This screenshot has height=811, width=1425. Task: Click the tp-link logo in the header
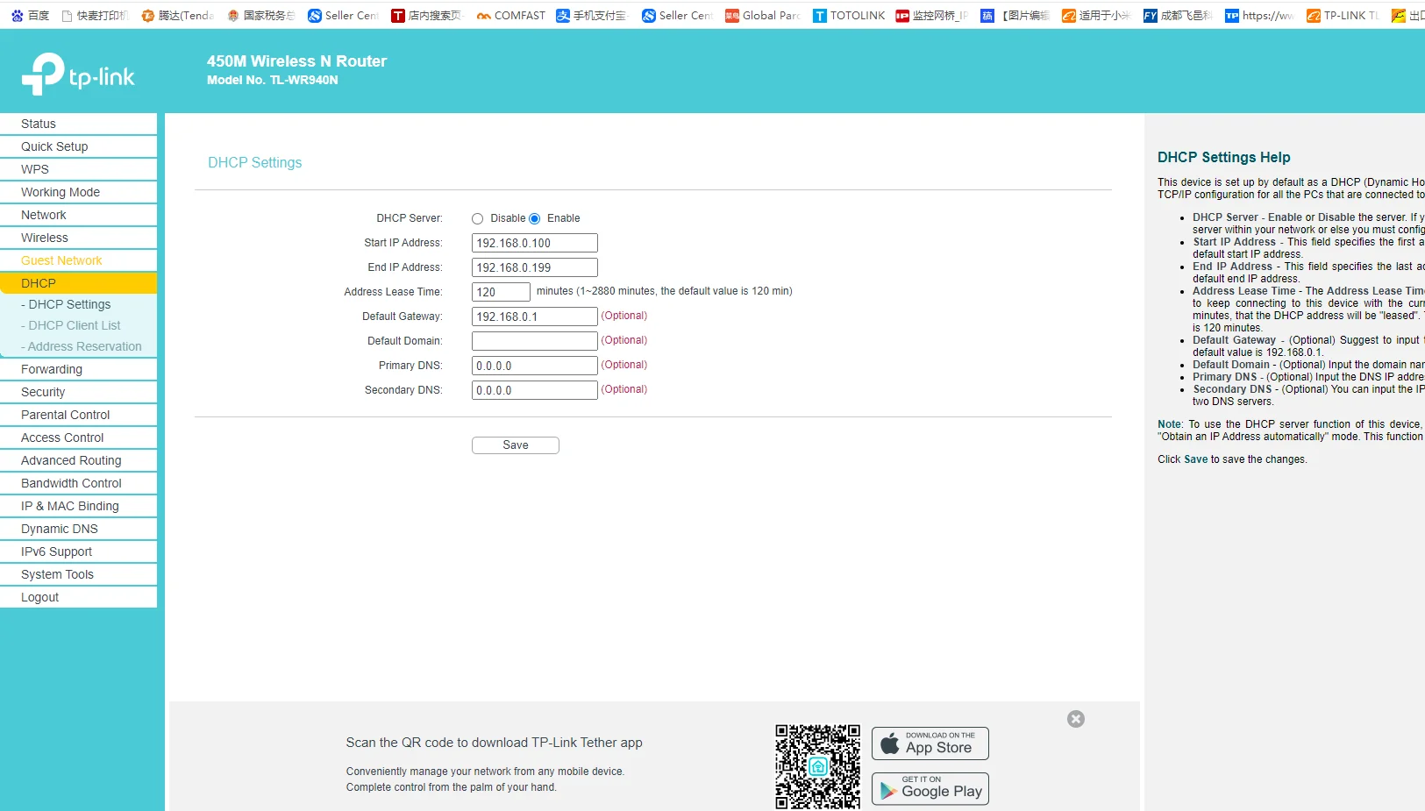pyautogui.click(x=78, y=74)
